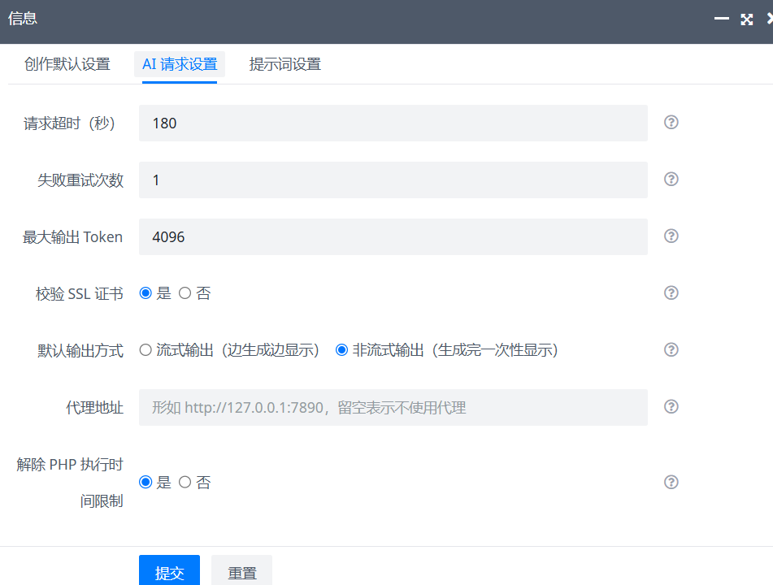Select 是 for 解除 PHP 执行时间限制
This screenshot has height=585, width=773.
pos(145,482)
